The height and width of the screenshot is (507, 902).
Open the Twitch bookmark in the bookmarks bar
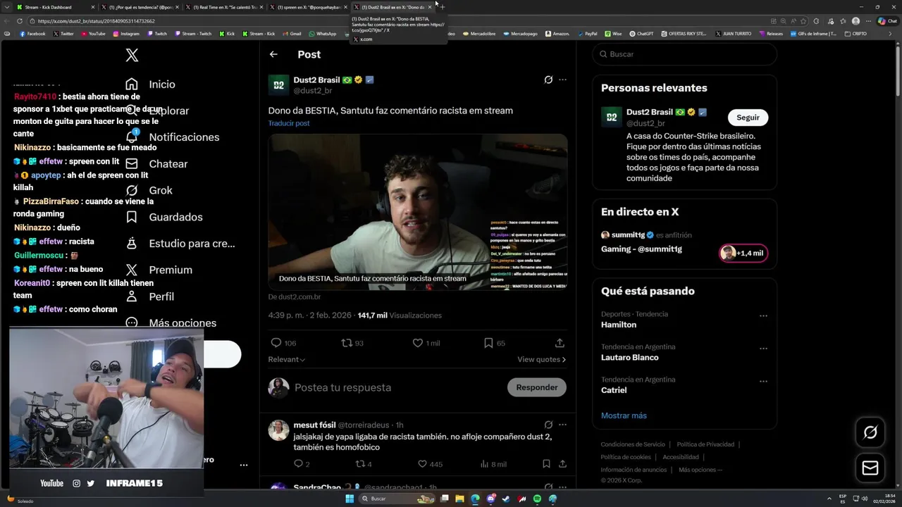point(157,34)
